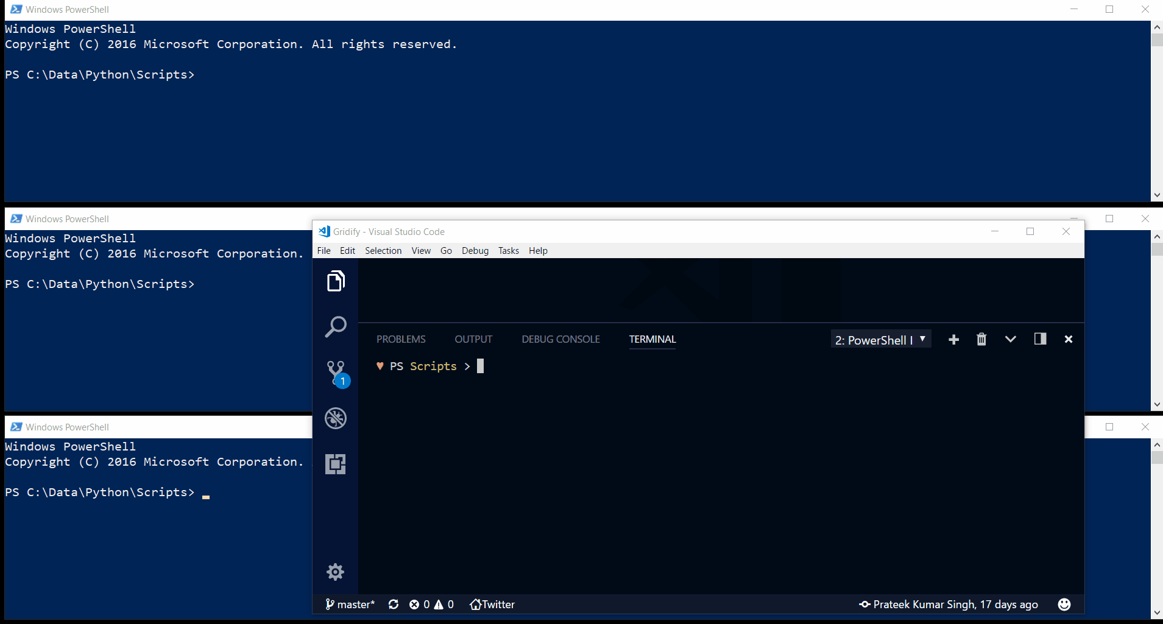The height and width of the screenshot is (624, 1163).
Task: Open the Selection menu
Action: click(x=383, y=251)
